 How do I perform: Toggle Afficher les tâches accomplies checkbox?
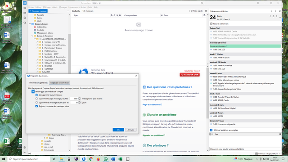click(x=211, y=130)
